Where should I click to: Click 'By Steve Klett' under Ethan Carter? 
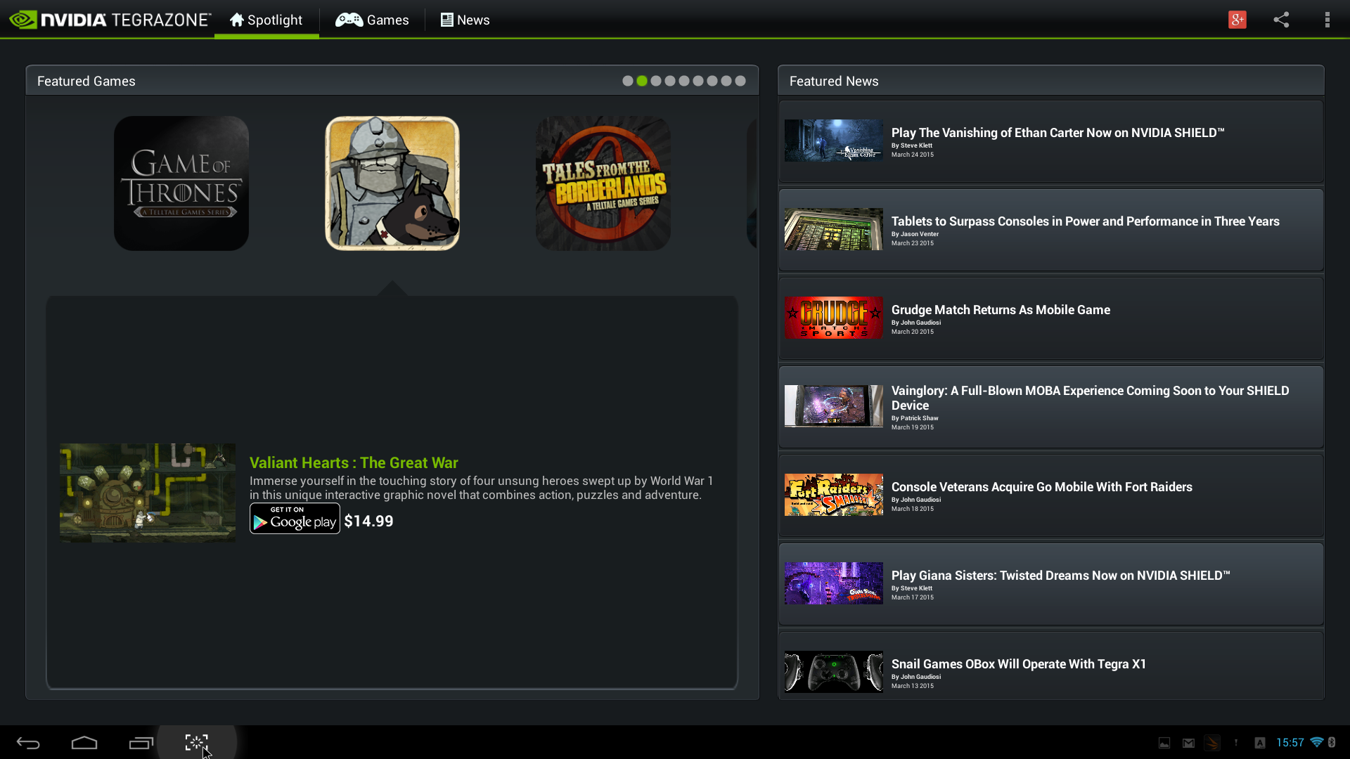point(912,145)
